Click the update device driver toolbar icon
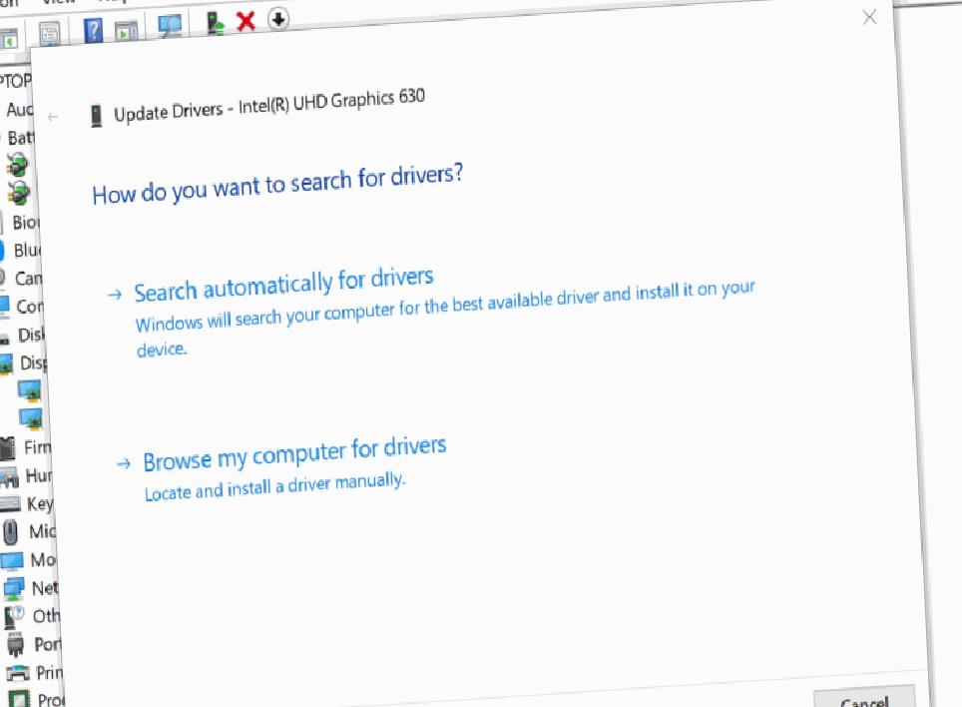The width and height of the screenshot is (962, 707). [x=215, y=23]
